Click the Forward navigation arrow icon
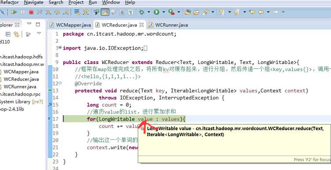Screen dimensions: 331x170 (276, 12)
